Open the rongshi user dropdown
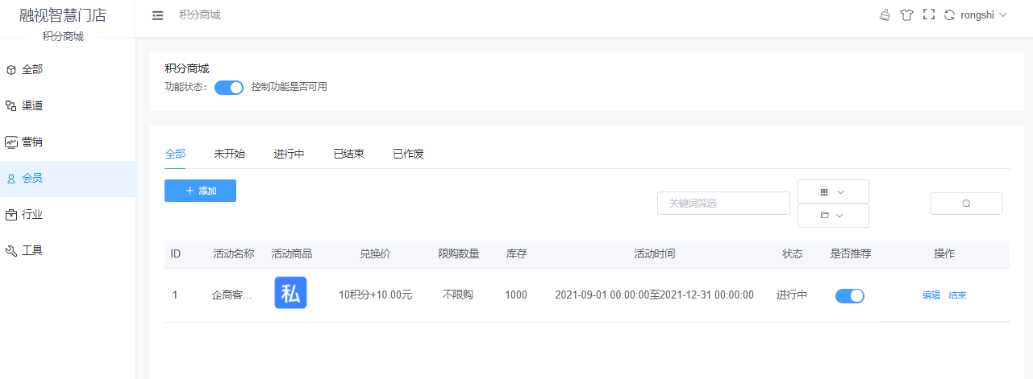Screen dimensions: 1033x379 pos(984,14)
